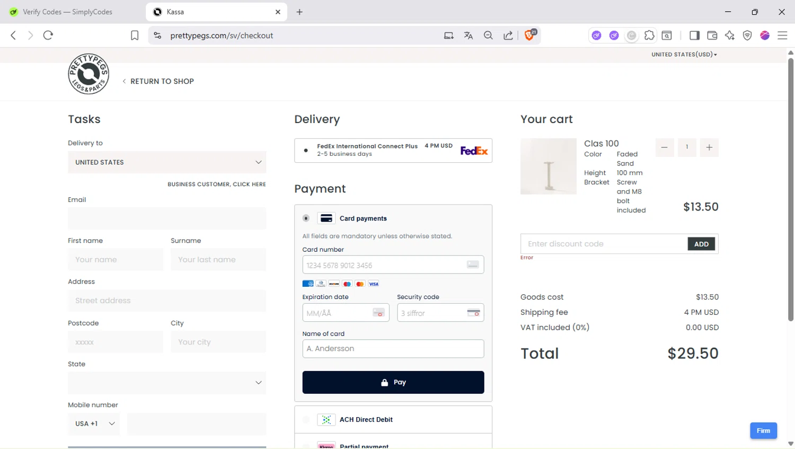Open United States (USD) currency selector
The width and height of the screenshot is (795, 449).
point(684,55)
